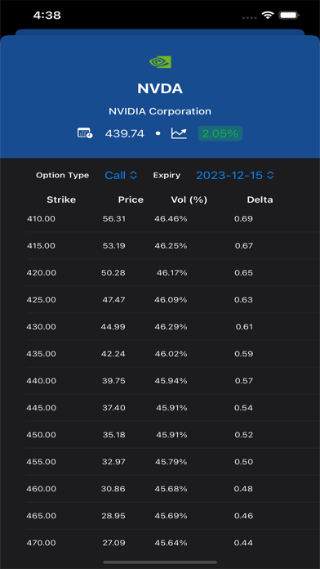Tap the home indicator bar
The image size is (320, 569).
(160, 562)
